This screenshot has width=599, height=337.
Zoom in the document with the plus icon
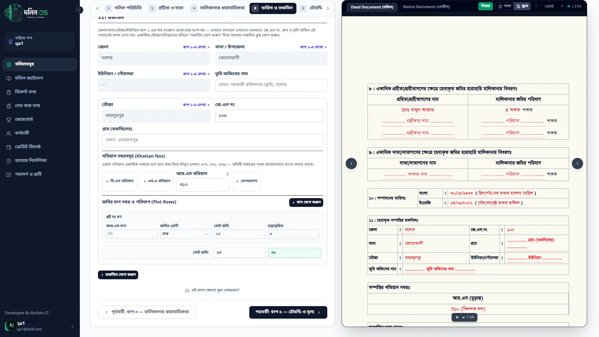point(562,6)
